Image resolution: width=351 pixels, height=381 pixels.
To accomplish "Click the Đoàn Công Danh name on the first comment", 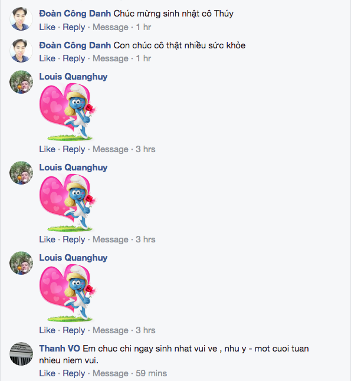I will [x=75, y=14].
